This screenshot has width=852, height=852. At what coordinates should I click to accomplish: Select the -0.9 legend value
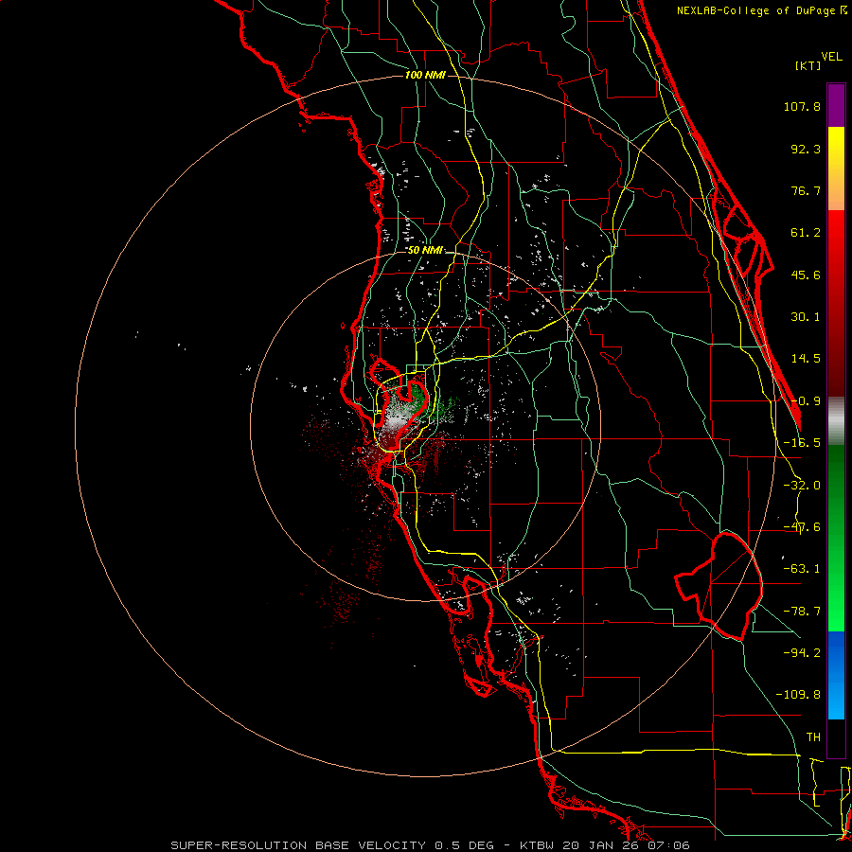tap(806, 401)
